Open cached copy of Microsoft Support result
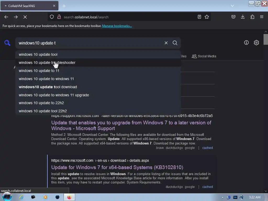The width and height of the screenshot is (268, 201). [x=208, y=148]
